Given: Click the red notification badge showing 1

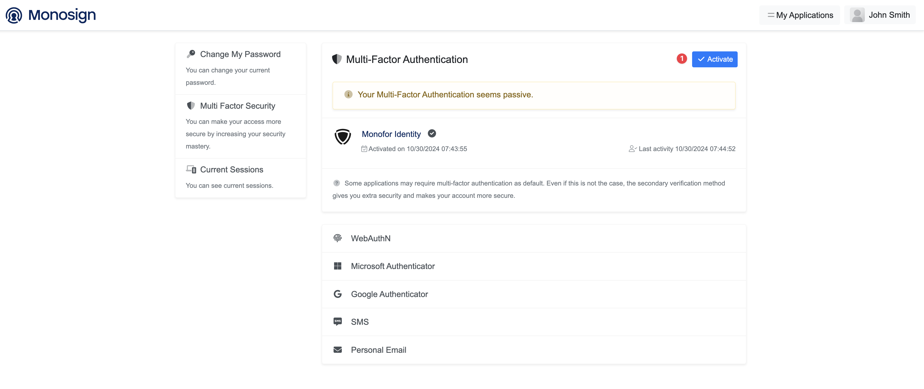Looking at the screenshot, I should tap(682, 59).
